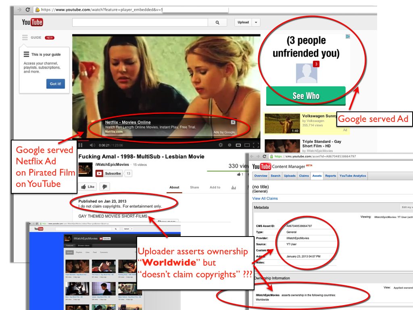
Task: Expand the Upload dropdown arrow on the watch page
Action: (256, 23)
